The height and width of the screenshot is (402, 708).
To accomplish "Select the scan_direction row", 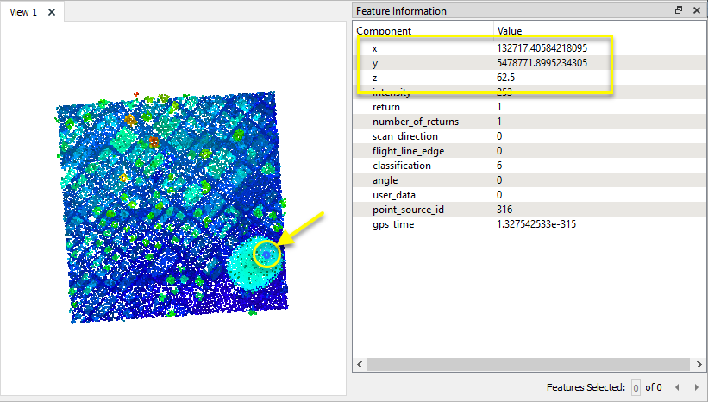I will tap(529, 136).
